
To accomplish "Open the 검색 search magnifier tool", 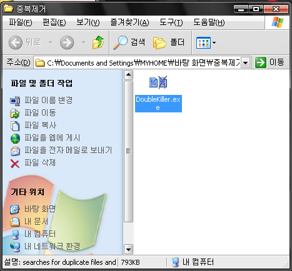I will 120,42.
